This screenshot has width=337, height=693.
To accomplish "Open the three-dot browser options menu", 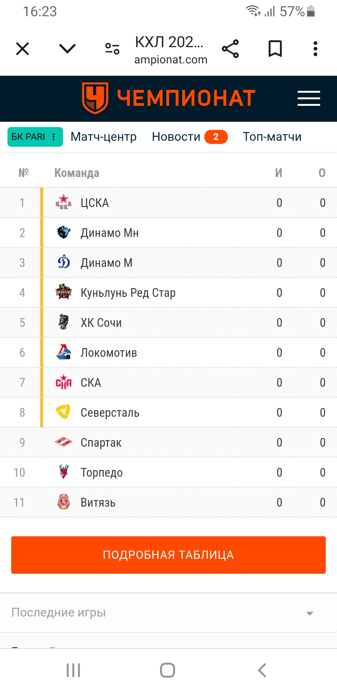I will [315, 49].
